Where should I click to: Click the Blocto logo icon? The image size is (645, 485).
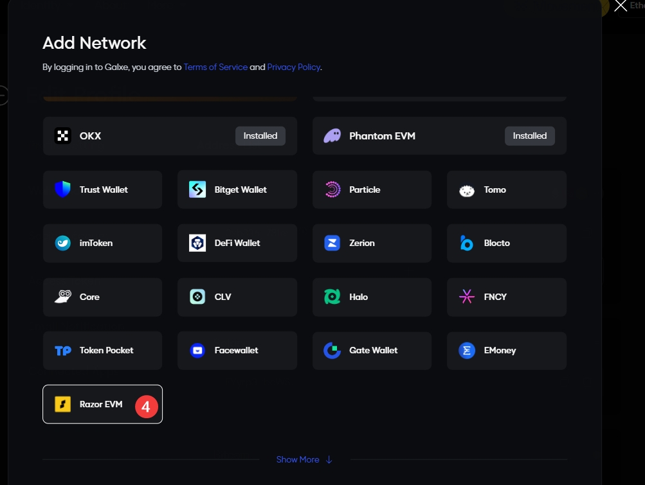pos(467,243)
